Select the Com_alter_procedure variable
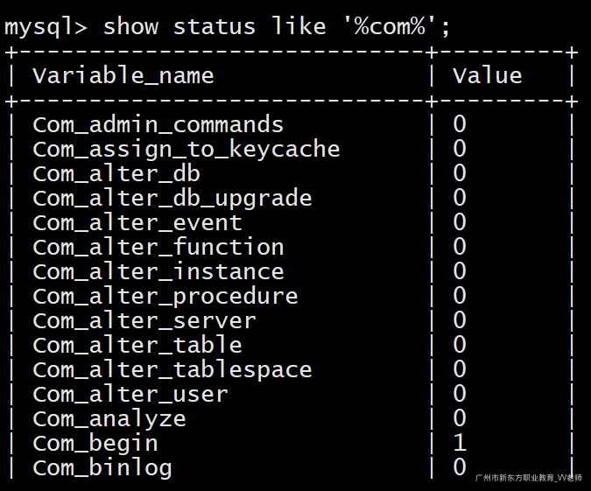Screen dimensions: 591x491 click(x=165, y=297)
